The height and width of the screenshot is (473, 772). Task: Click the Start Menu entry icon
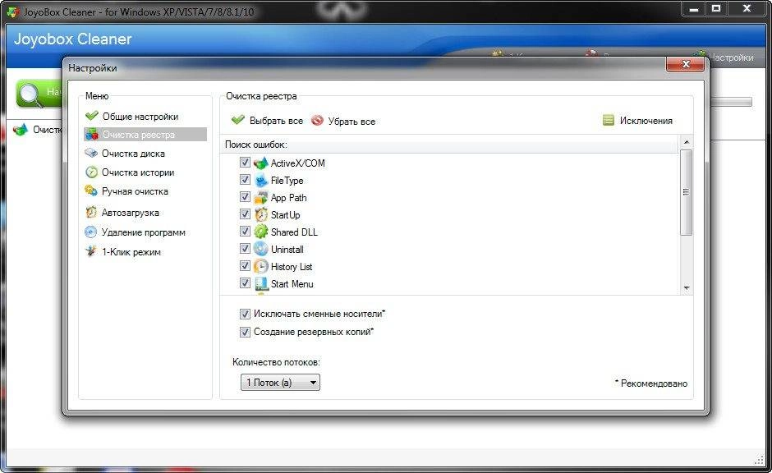point(260,283)
